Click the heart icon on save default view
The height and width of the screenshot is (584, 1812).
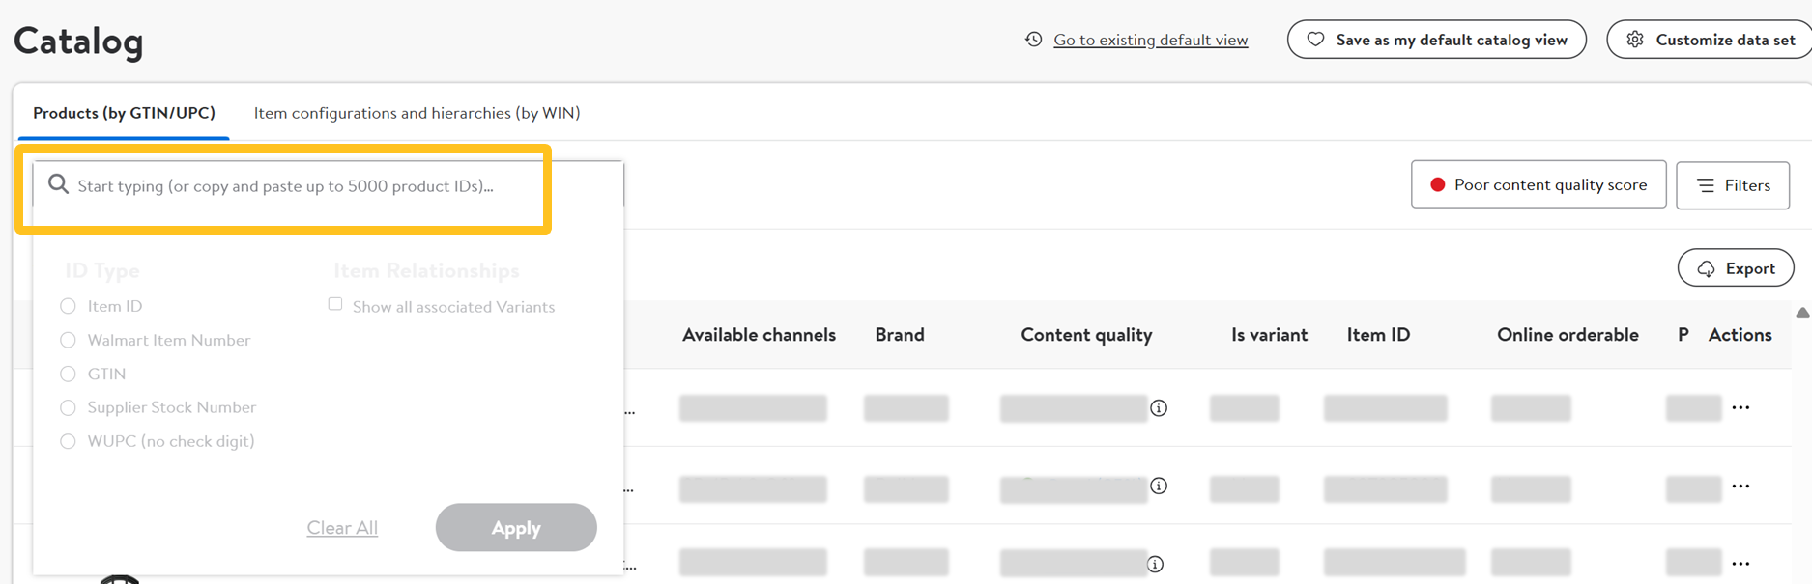point(1315,40)
